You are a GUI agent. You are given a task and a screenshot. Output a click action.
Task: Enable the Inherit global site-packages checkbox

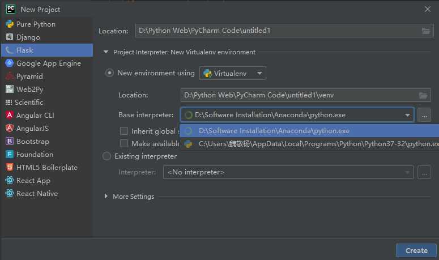(x=124, y=131)
